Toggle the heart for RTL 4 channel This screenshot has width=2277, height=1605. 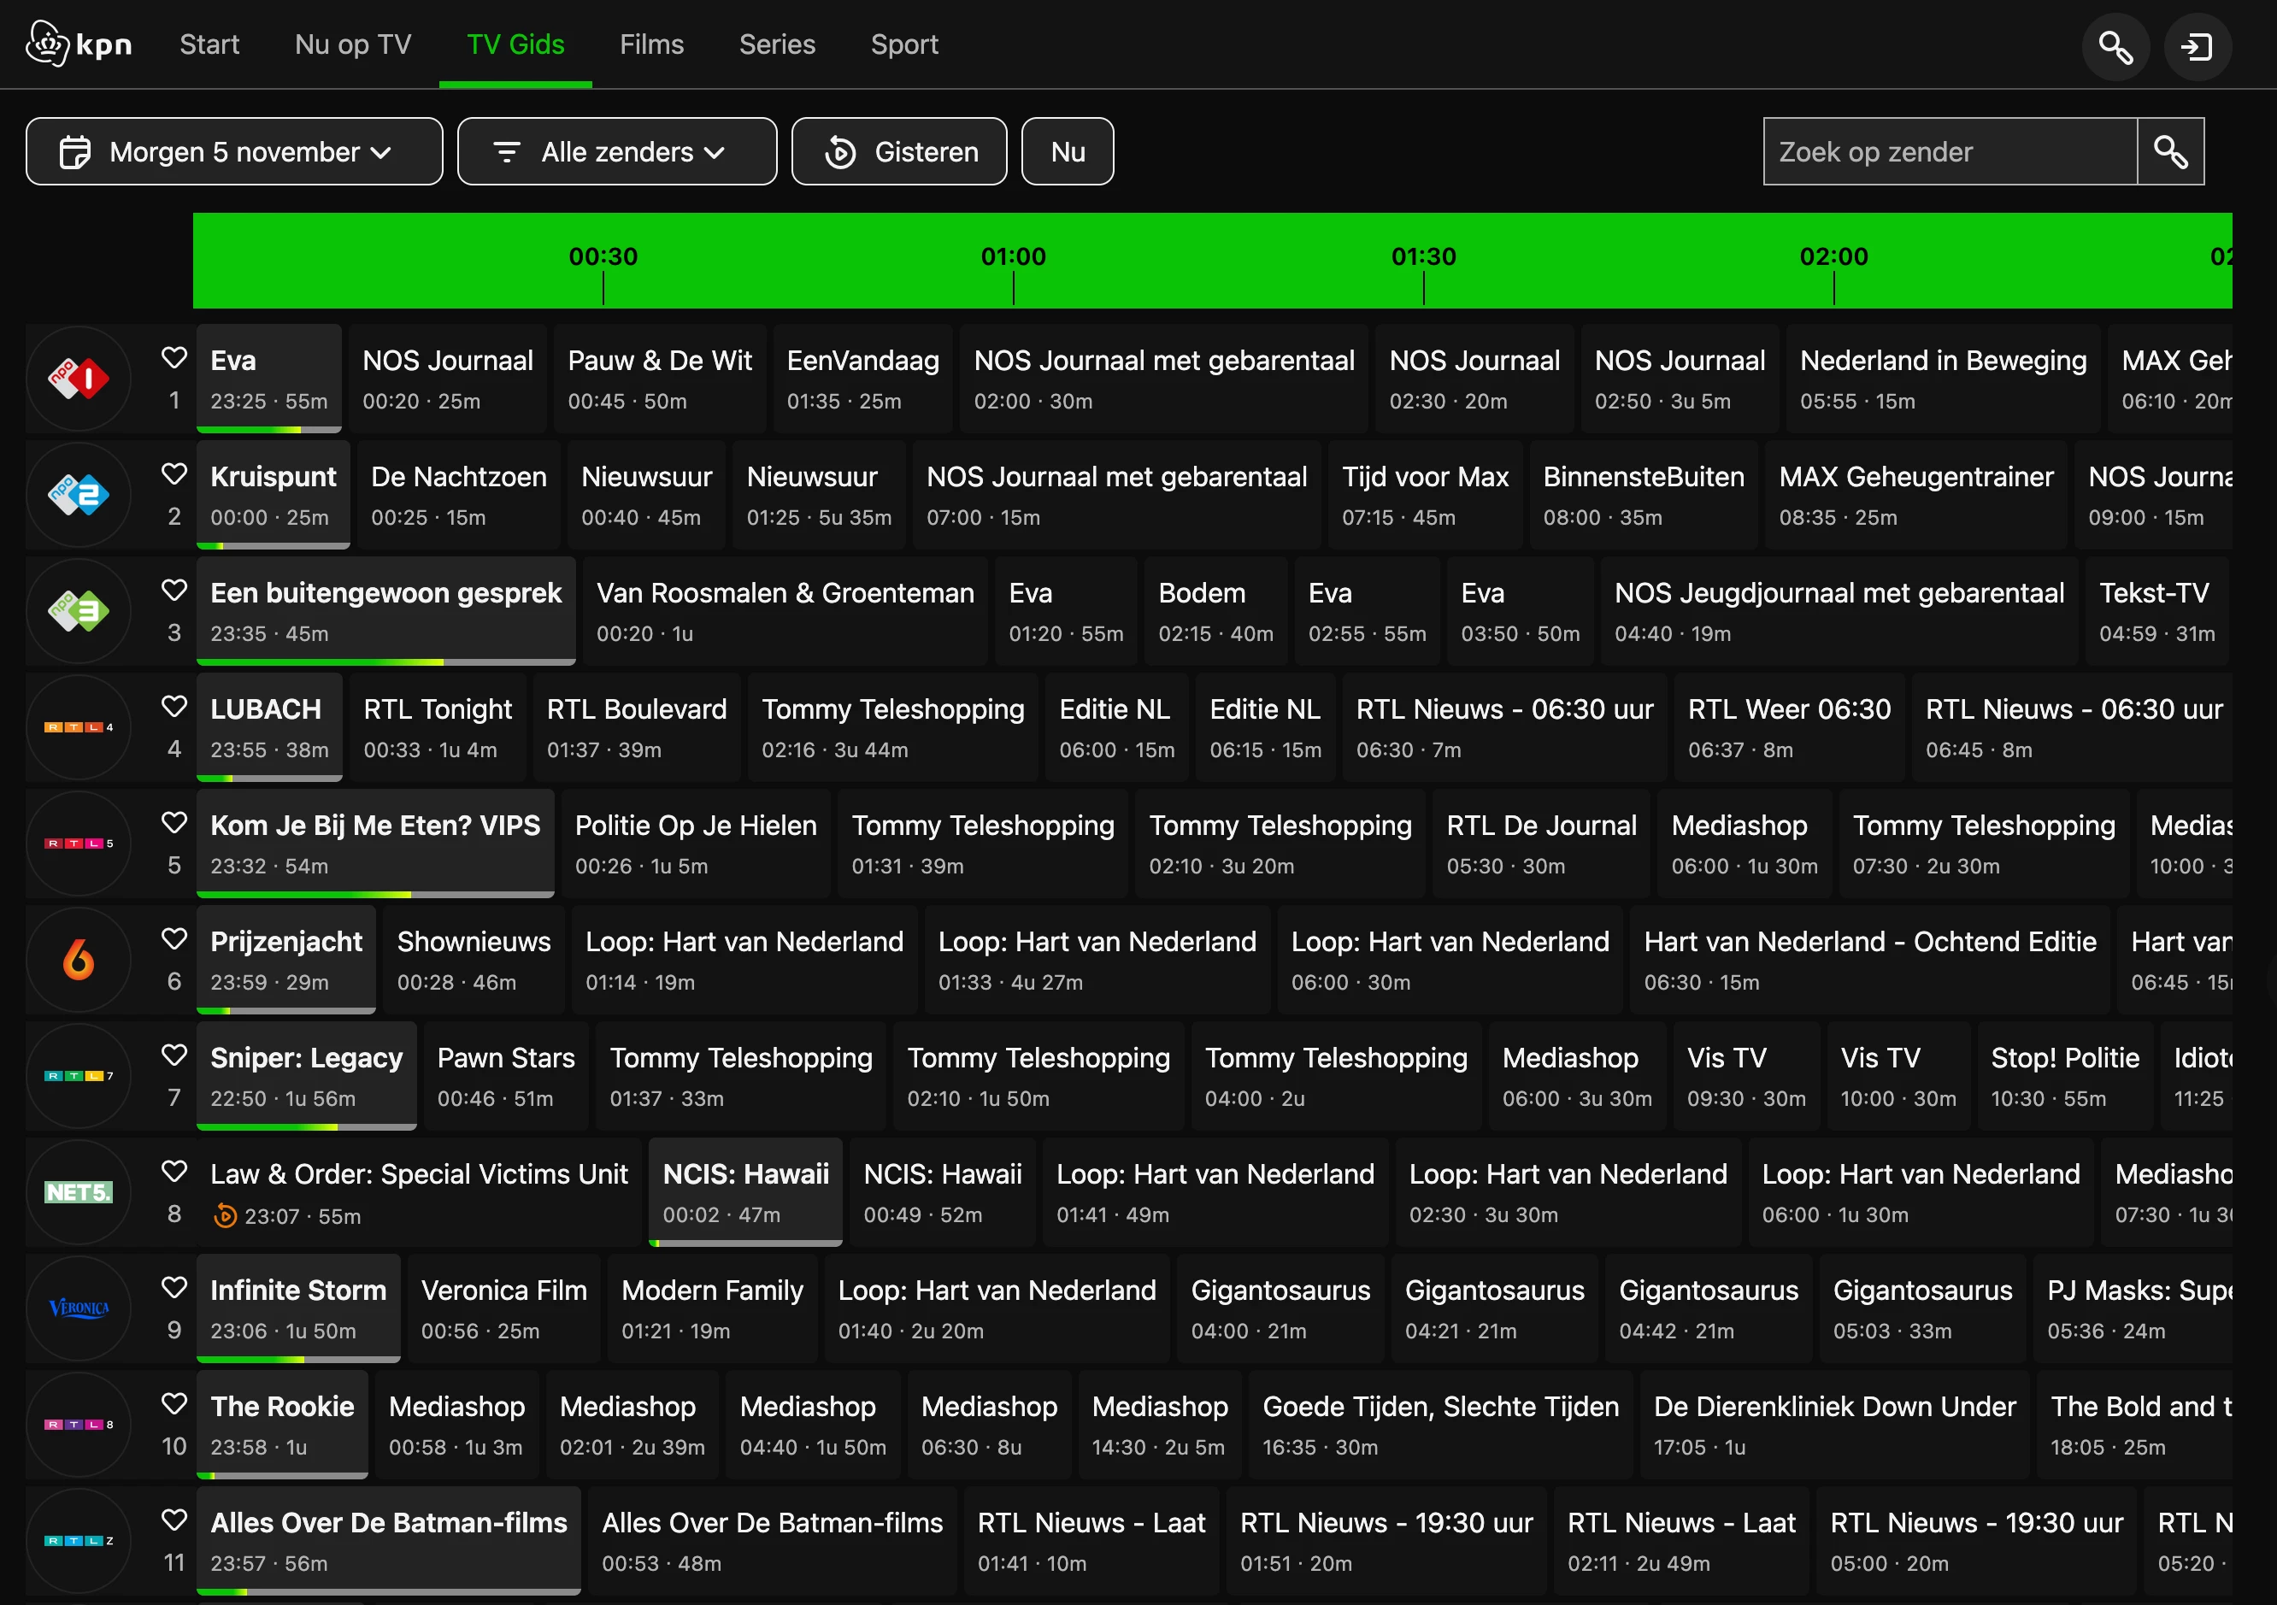tap(174, 707)
